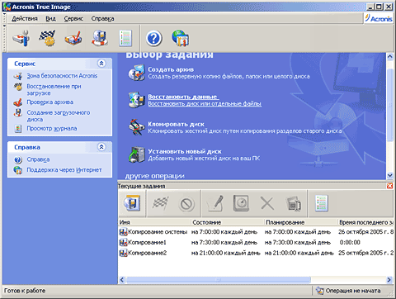Close the Текущие задания pane with red X
This screenshot has width=396, height=299.
pos(389,186)
